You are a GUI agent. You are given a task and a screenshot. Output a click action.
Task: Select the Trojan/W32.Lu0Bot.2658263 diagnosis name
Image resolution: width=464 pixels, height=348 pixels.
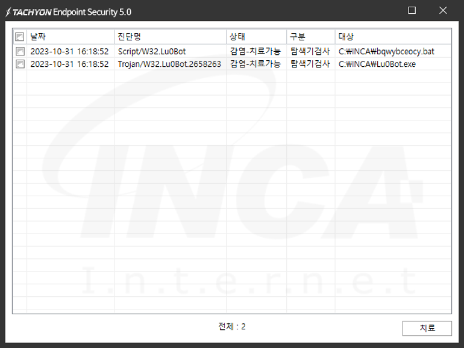[x=169, y=64]
